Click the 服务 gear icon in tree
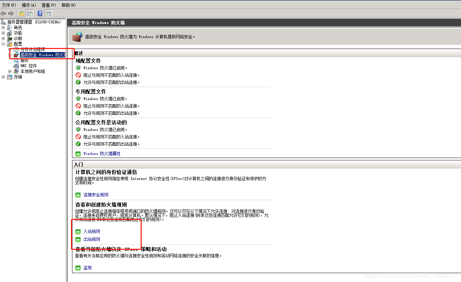 [x=16, y=61]
